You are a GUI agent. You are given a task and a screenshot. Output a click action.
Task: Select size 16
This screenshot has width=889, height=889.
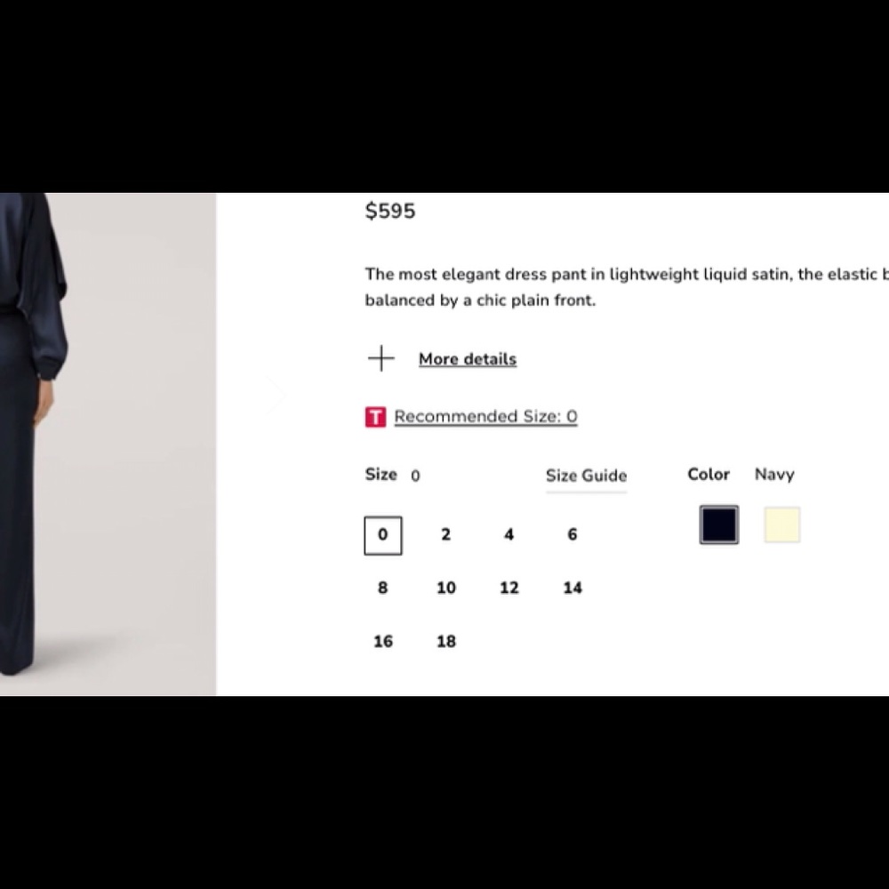383,641
